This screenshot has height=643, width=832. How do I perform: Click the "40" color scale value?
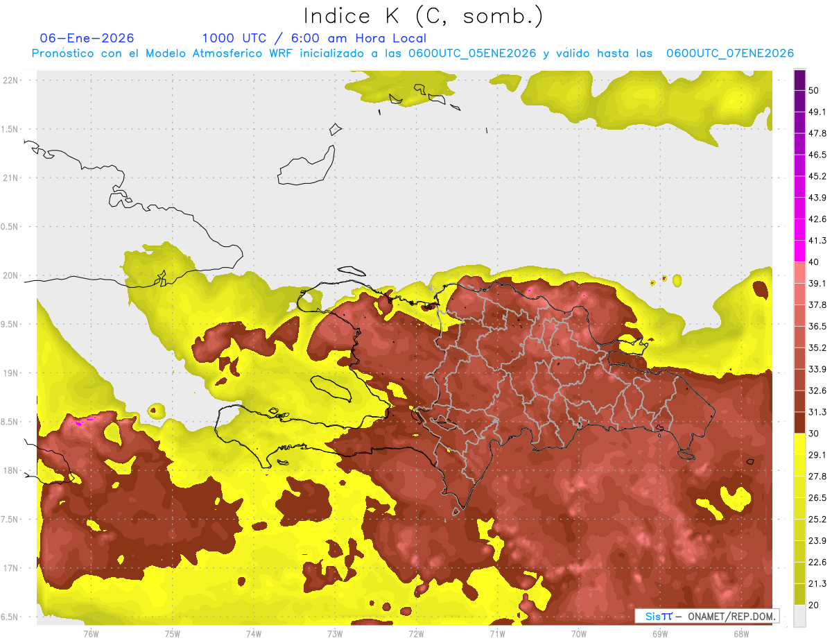click(x=814, y=262)
